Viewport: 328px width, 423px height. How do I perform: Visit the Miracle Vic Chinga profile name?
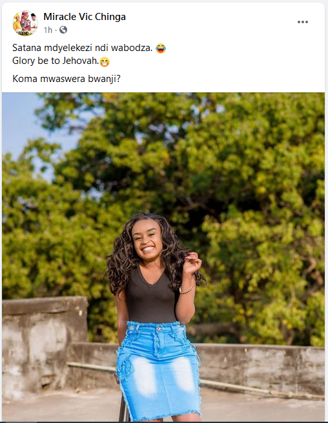[85, 17]
